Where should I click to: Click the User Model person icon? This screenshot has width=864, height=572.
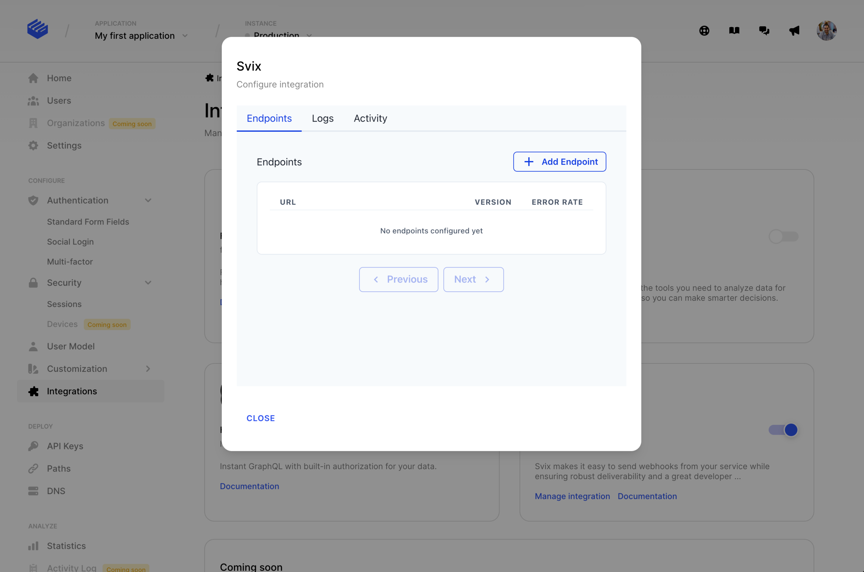click(33, 347)
